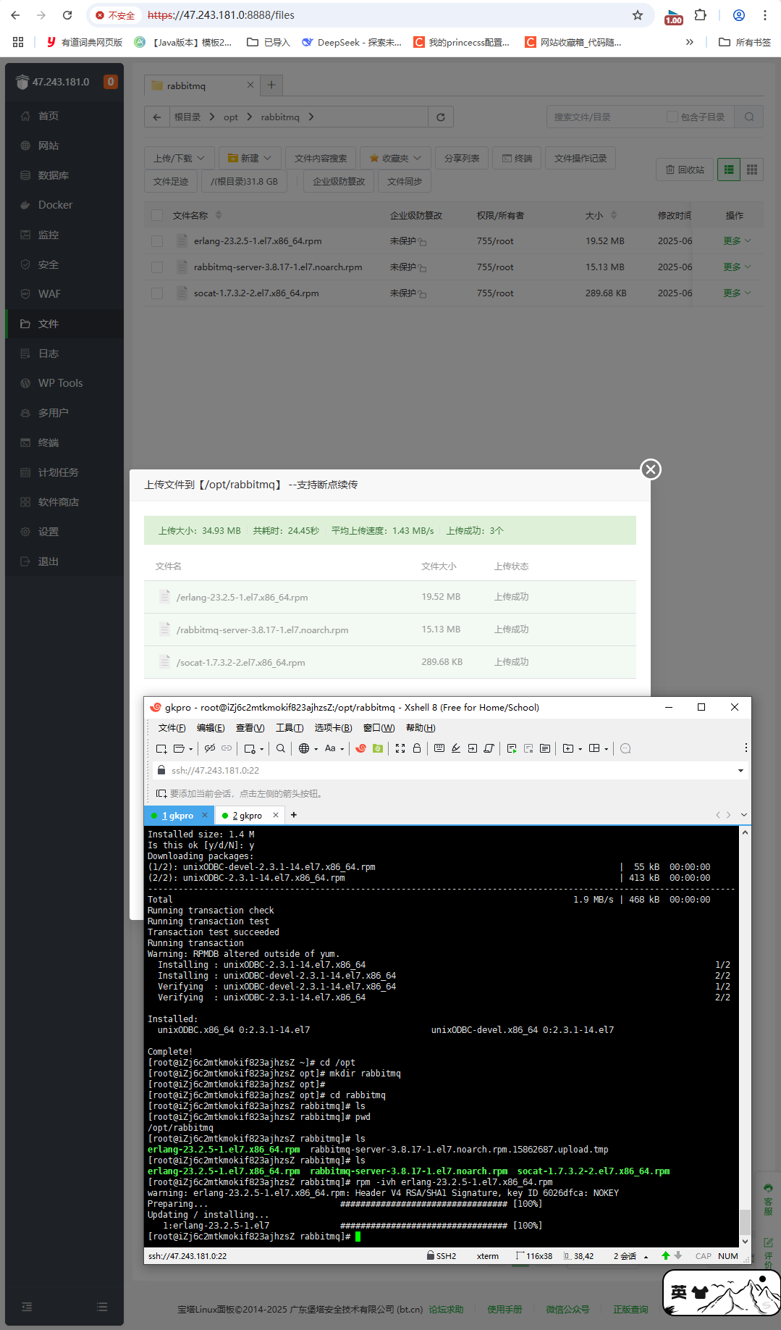Open 更多 menu for rabbitmq-server rpm row
781x1330 pixels.
738,267
